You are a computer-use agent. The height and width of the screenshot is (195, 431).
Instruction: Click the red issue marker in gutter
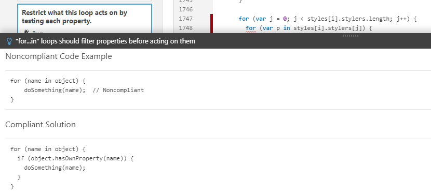point(212,24)
